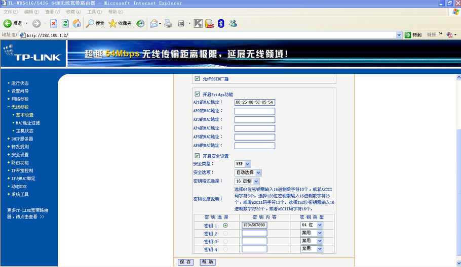The width and height of the screenshot is (461, 267).
Task: Click the Edit page icon in toolbar
Action: (x=181, y=23)
